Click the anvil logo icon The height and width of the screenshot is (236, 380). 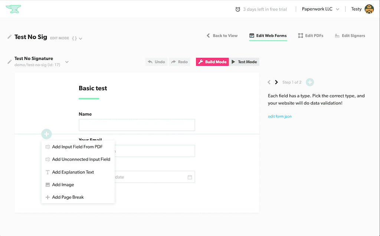[13, 9]
